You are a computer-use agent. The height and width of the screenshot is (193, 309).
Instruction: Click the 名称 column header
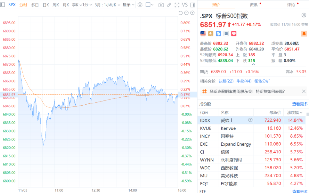225,113
